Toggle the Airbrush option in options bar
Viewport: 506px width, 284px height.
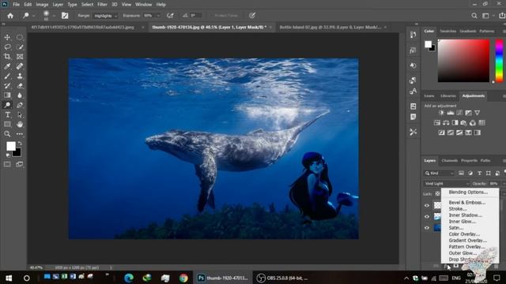(171, 16)
